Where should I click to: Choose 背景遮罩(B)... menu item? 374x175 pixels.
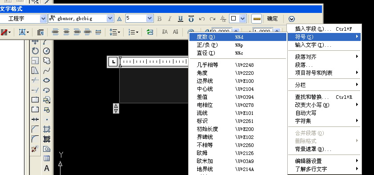[x=324, y=149]
